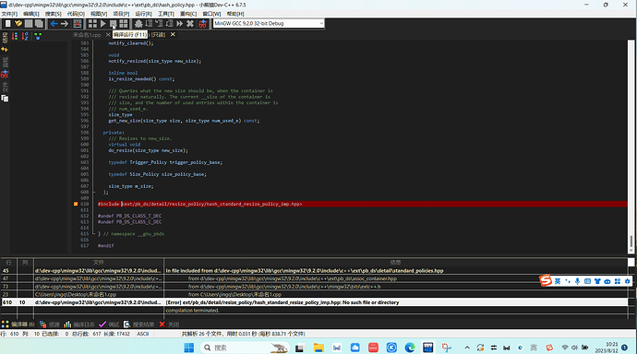Save all open files
The image size is (637, 354).
(39, 24)
